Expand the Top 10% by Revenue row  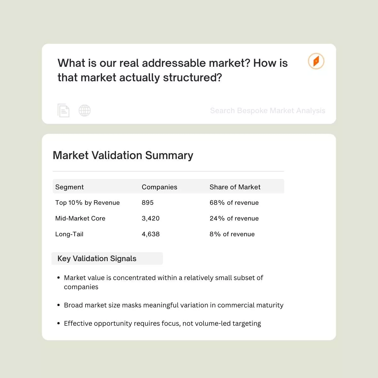[87, 203]
